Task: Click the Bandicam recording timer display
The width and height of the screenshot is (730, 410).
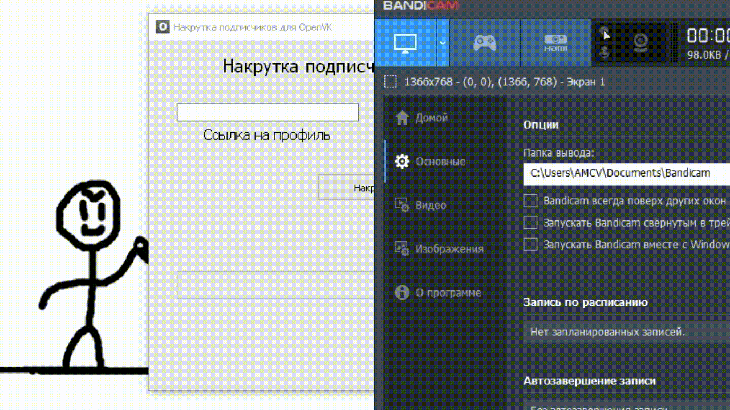Action: 708,36
